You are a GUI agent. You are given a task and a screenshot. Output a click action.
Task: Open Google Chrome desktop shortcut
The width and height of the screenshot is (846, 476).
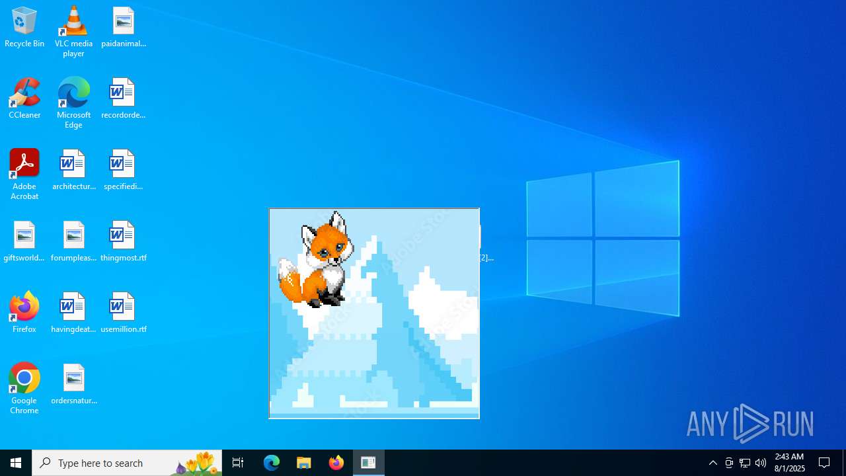click(24, 388)
